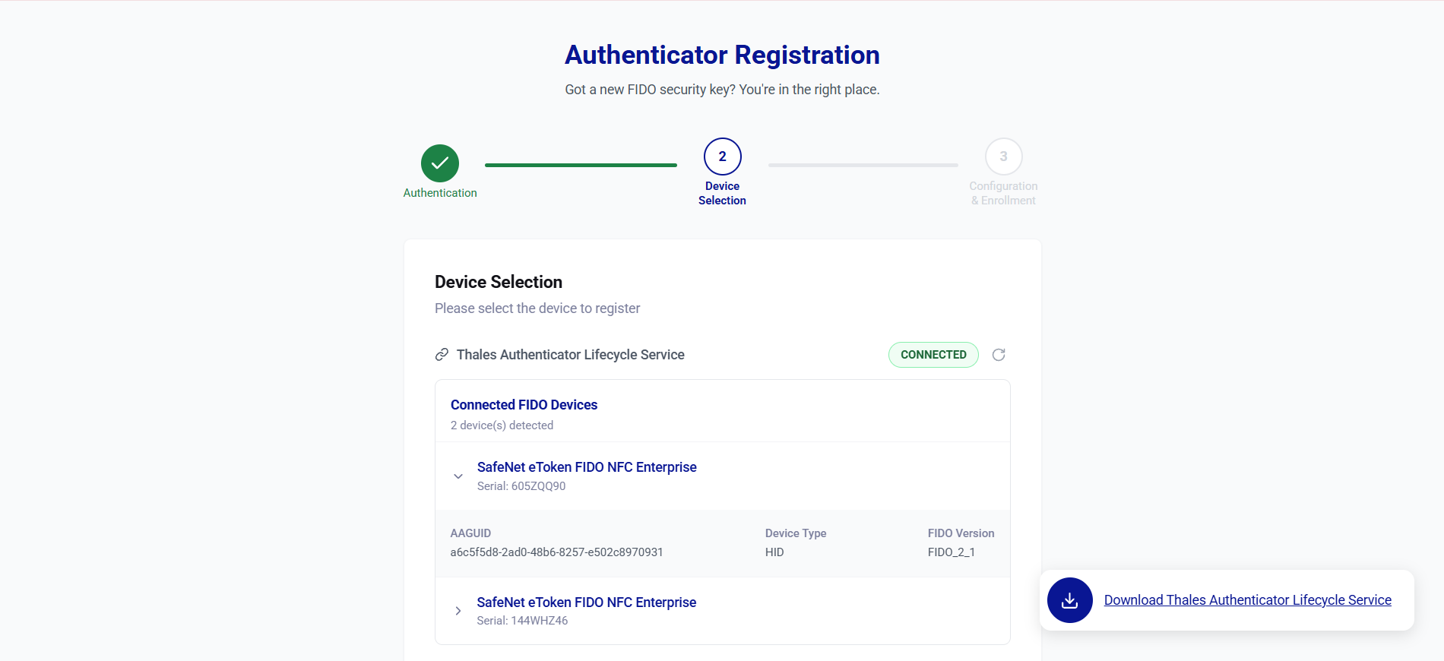Viewport: 1444px width, 661px height.
Task: Click the step 2 Device Selection circle
Action: [x=722, y=157]
